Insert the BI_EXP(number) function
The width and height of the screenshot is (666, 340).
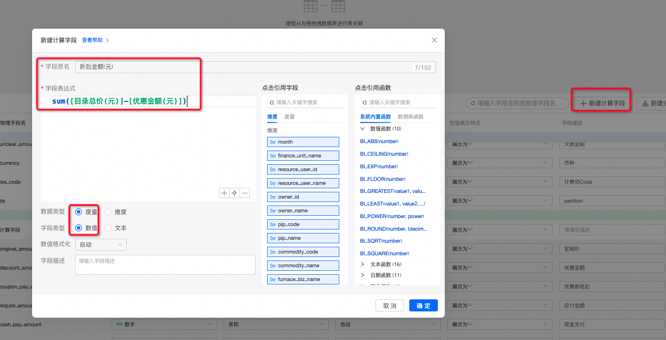coord(379,167)
